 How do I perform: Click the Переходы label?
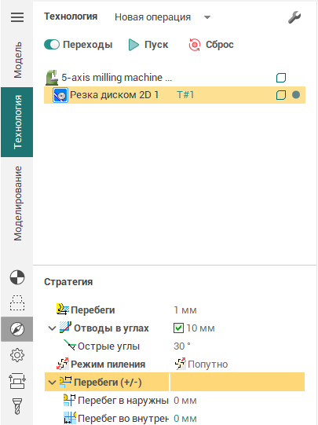tap(88, 45)
